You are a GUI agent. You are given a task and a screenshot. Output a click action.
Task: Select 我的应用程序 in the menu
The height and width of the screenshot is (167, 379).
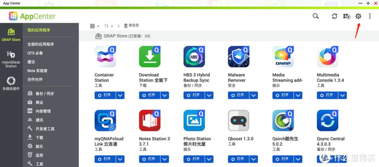39,30
